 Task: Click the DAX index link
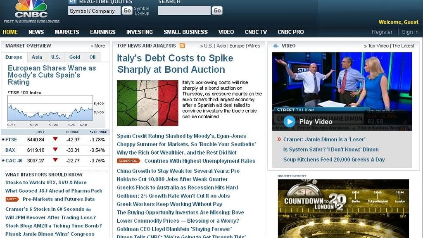(x=10, y=150)
